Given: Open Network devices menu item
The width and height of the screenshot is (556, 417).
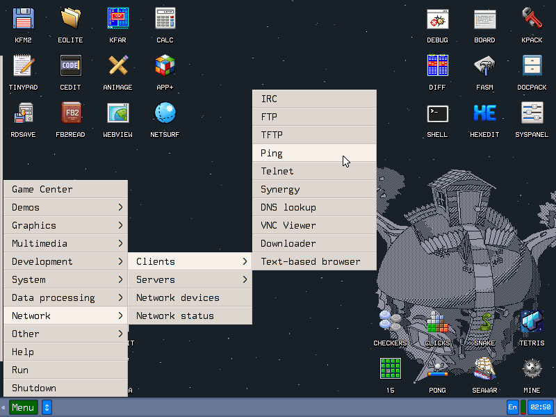Looking at the screenshot, I should (190, 297).
